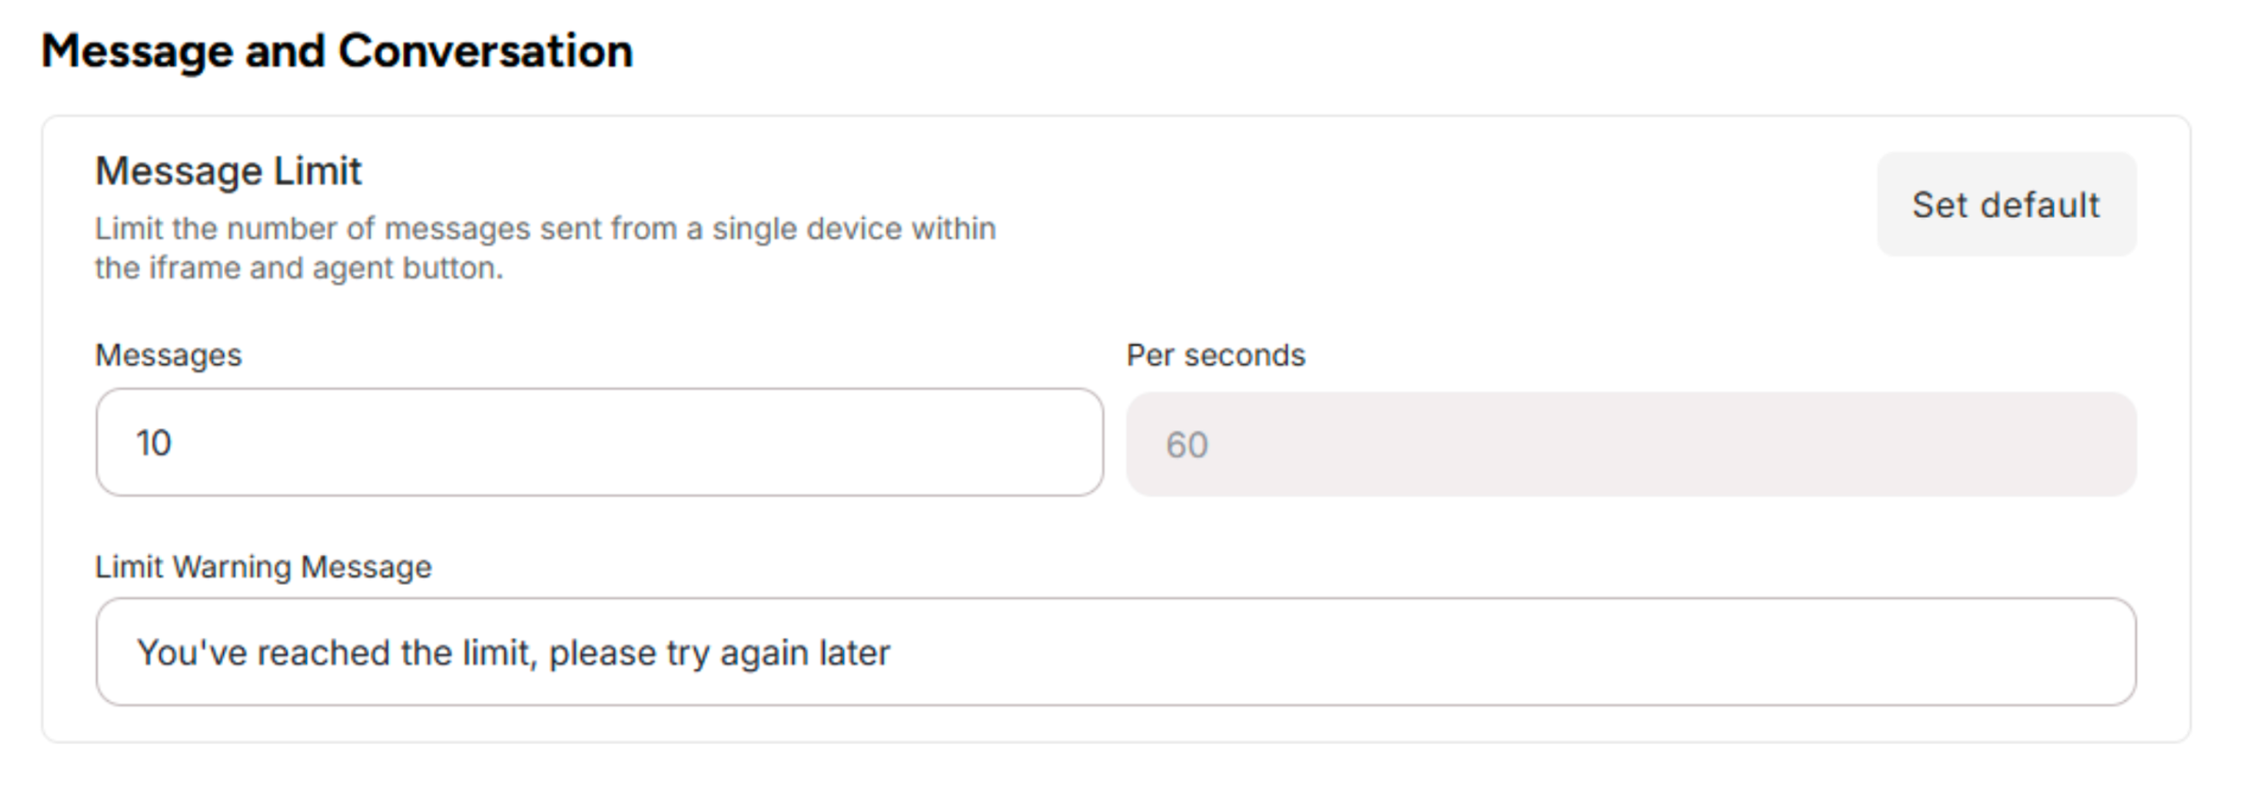Screen dimensions: 2244x785
Task: Click the Limit Warning Message label
Action: click(x=263, y=566)
